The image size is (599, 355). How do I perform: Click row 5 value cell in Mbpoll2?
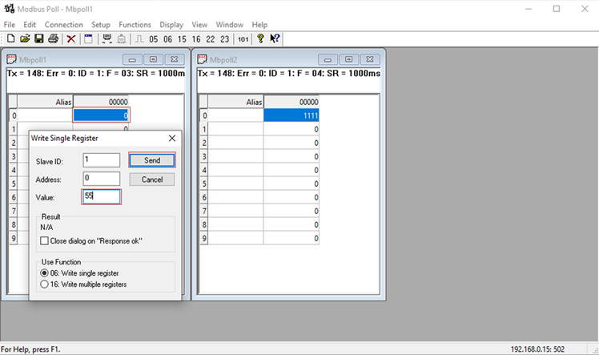pyautogui.click(x=291, y=184)
